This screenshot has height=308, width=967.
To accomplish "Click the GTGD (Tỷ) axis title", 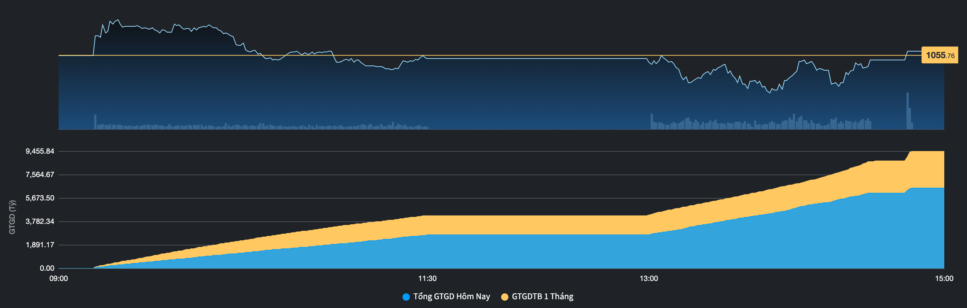I will coord(12,217).
